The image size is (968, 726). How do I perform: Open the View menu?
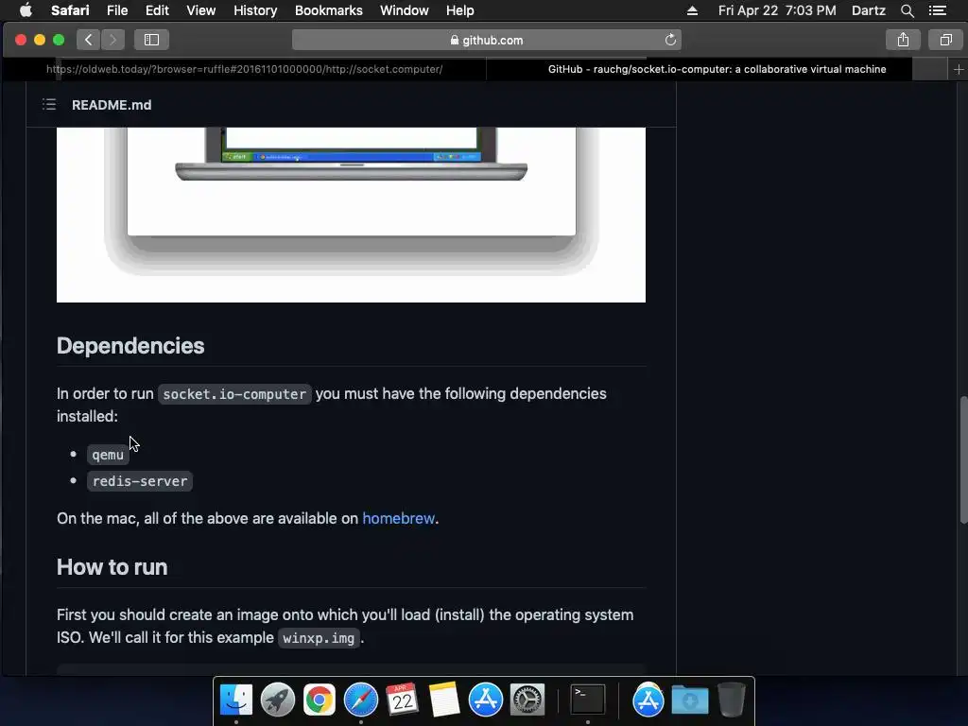coord(200,10)
